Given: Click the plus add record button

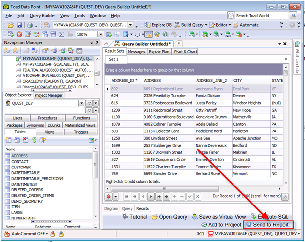Looking at the screenshot, I should [x=174, y=196].
